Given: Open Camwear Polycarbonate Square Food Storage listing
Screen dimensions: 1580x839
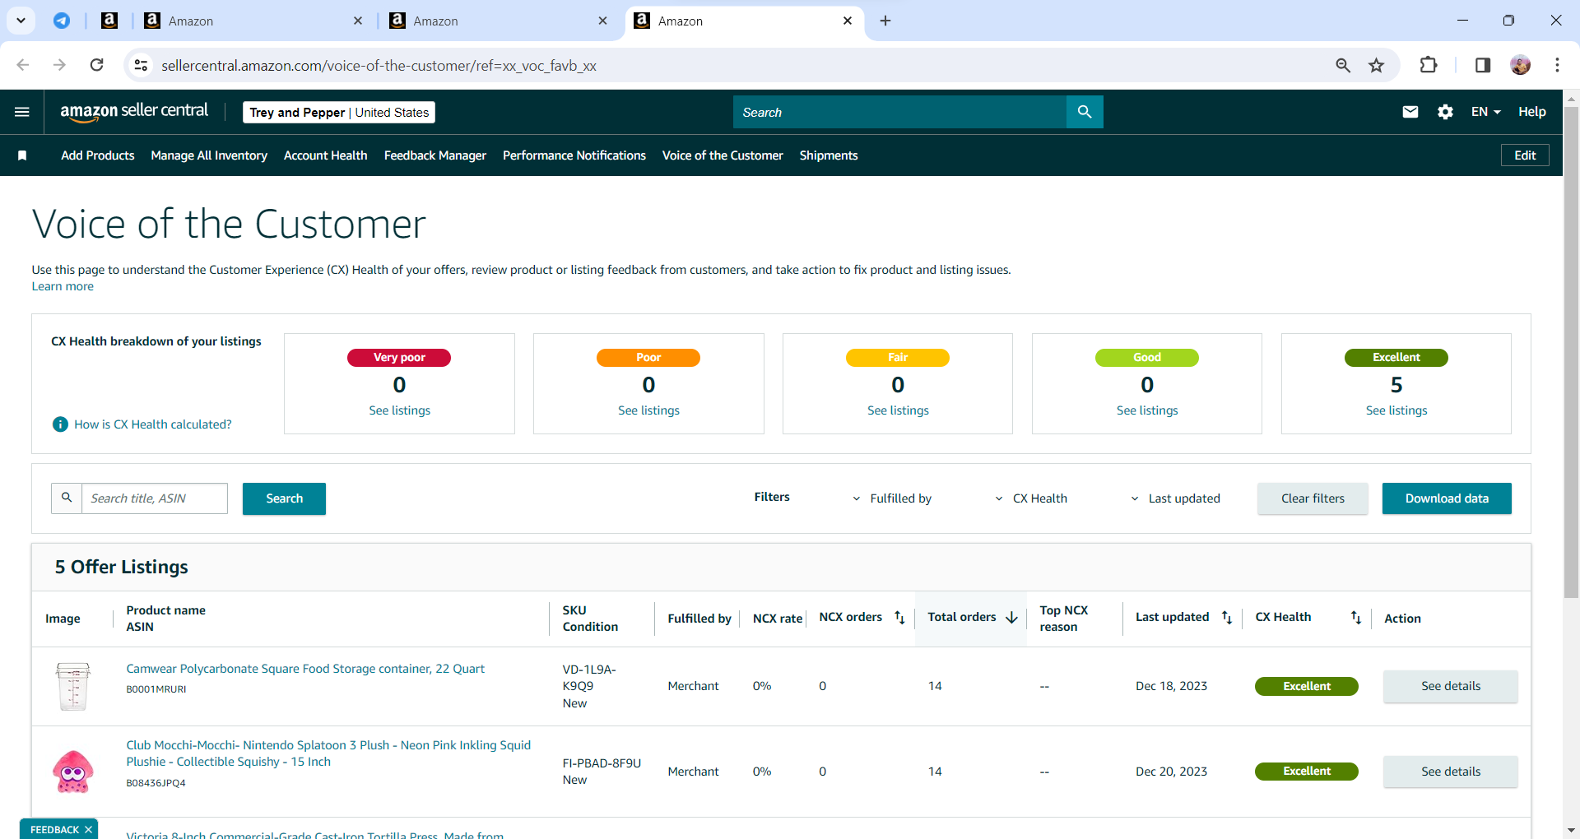Looking at the screenshot, I should tap(305, 669).
